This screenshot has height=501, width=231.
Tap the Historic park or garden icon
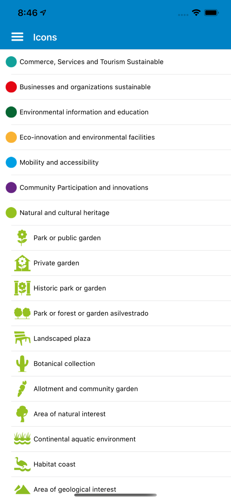(x=22, y=288)
